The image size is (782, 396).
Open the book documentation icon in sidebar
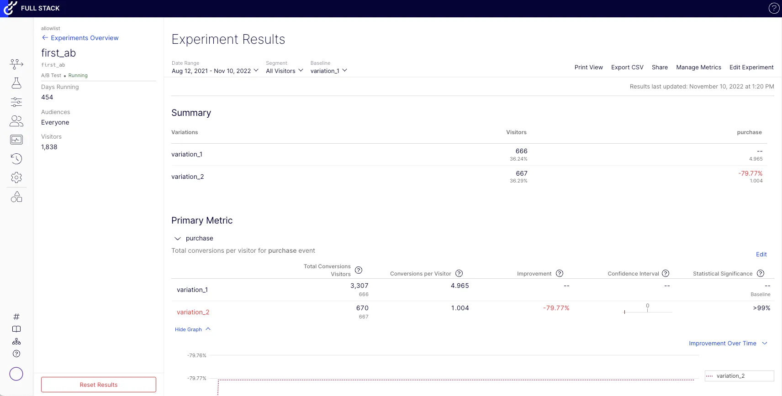click(16, 329)
